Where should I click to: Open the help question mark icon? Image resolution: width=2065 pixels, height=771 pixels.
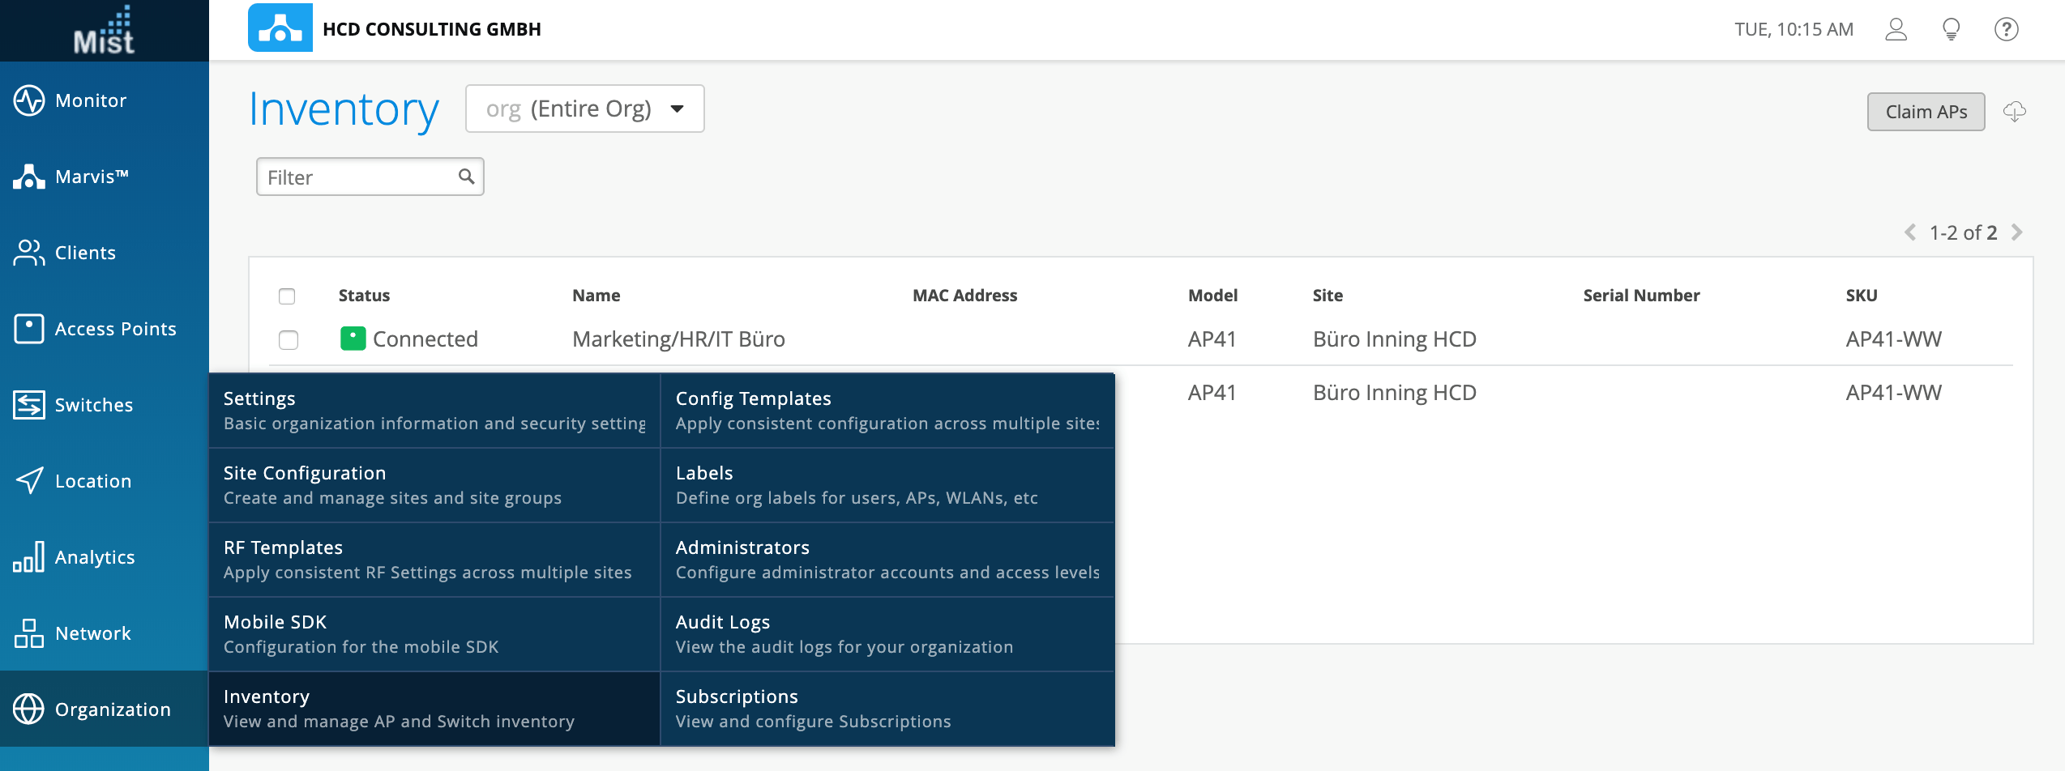(x=2006, y=30)
